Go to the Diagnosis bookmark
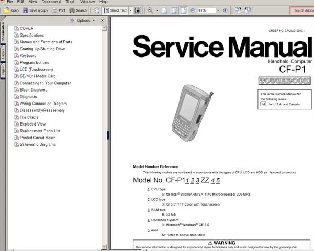Viewport: 314px width, 251px height. 28,97
